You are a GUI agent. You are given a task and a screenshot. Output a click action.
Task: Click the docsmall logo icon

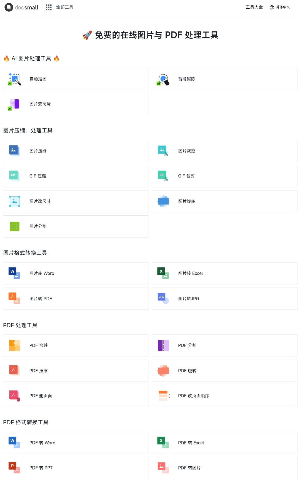click(9, 7)
